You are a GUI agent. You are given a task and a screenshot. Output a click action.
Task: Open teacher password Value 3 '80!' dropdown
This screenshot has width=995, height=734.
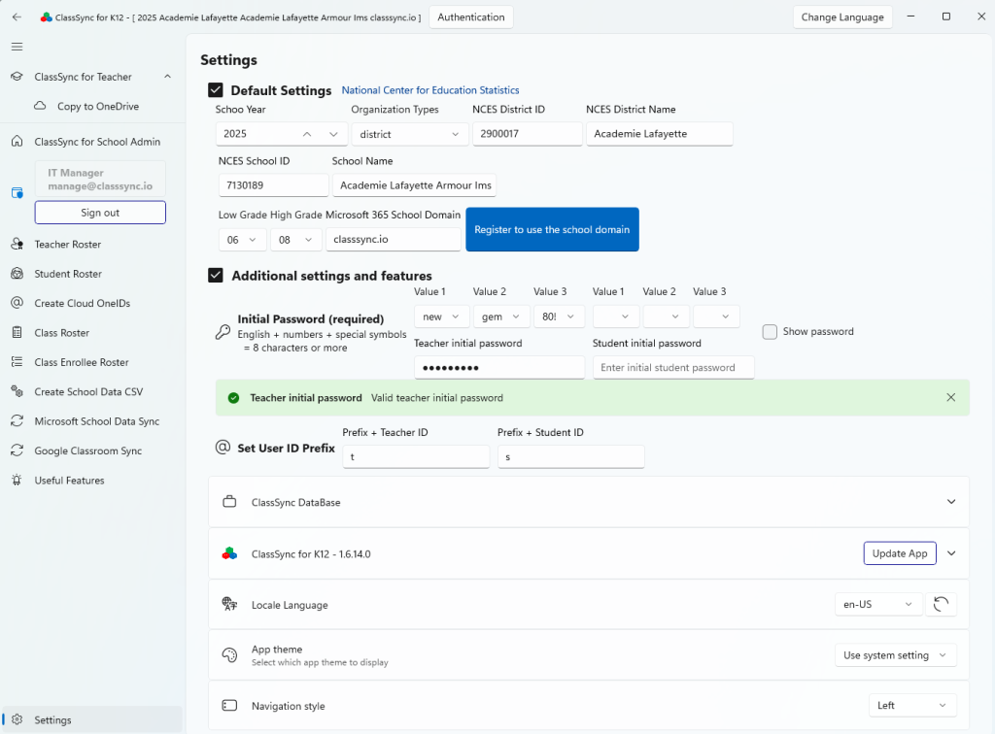click(x=559, y=317)
